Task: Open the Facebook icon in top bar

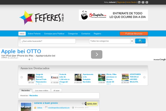Action: click(x=143, y=2)
